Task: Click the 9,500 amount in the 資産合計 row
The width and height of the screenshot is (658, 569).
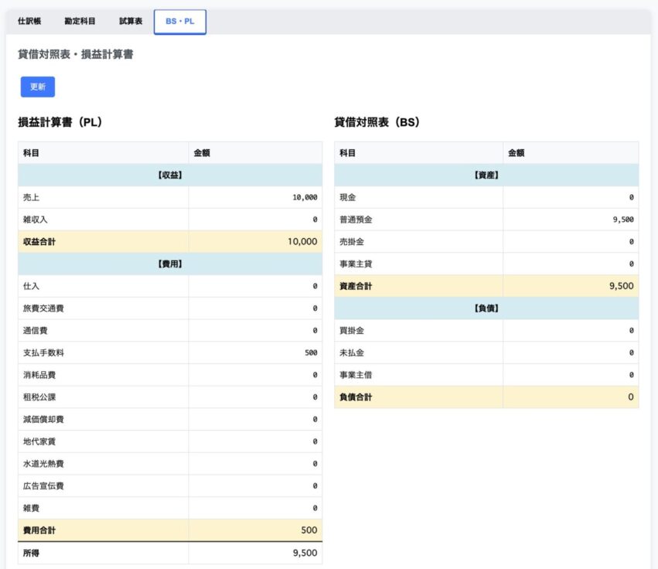Action: (622, 286)
